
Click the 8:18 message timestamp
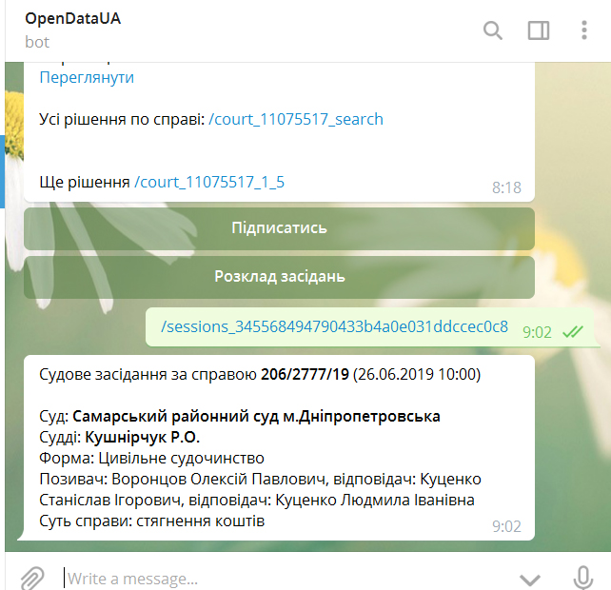tap(506, 187)
